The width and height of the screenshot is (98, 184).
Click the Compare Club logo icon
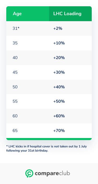(29, 173)
